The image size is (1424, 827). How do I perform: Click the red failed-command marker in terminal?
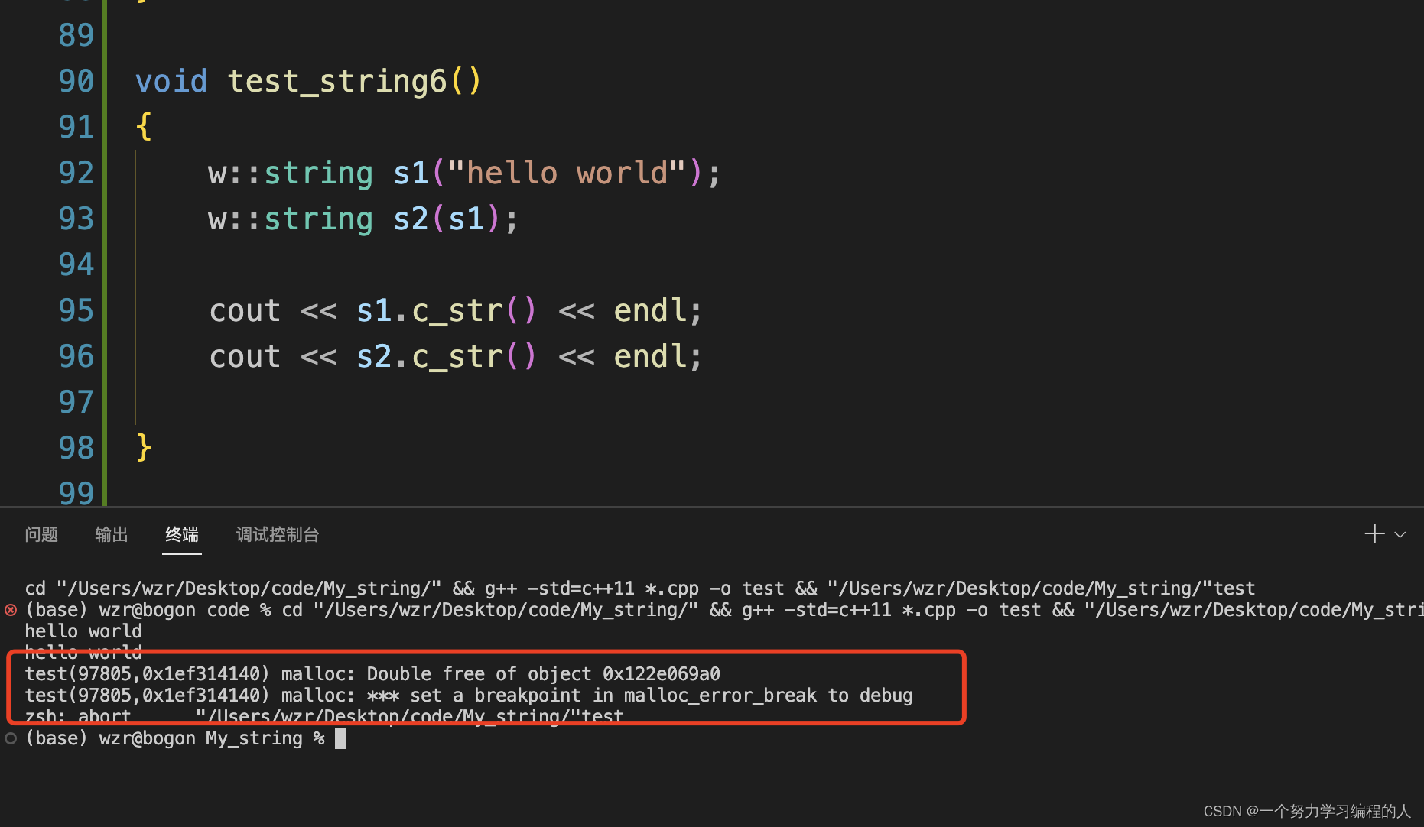[x=11, y=610]
